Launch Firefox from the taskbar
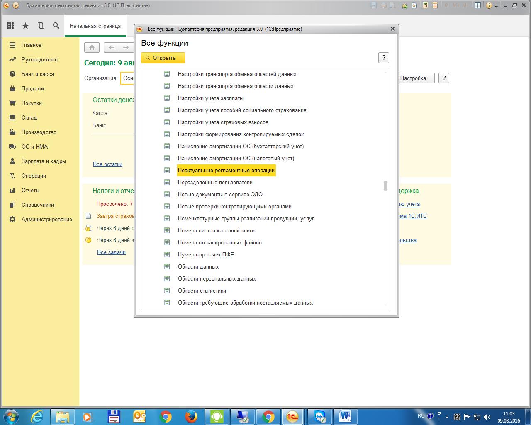The width and height of the screenshot is (531, 425). click(191, 416)
